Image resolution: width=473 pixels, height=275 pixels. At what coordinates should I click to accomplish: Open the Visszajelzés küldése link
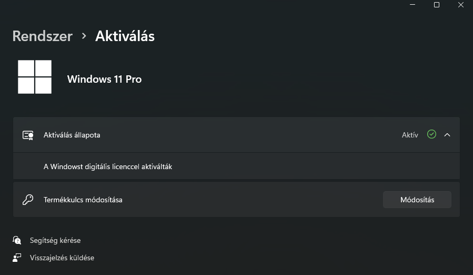(62, 258)
